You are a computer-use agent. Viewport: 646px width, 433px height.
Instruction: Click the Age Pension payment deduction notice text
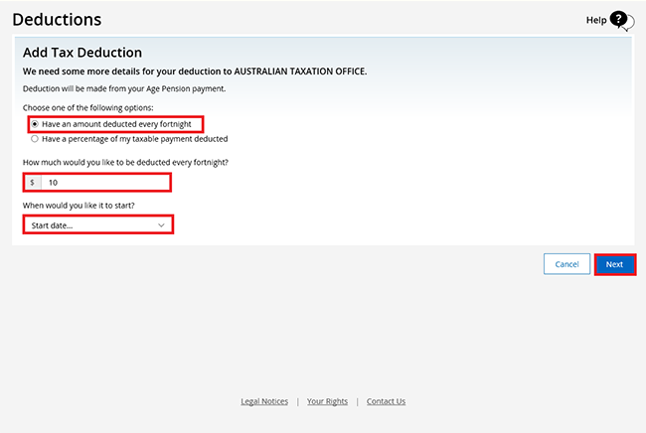124,89
